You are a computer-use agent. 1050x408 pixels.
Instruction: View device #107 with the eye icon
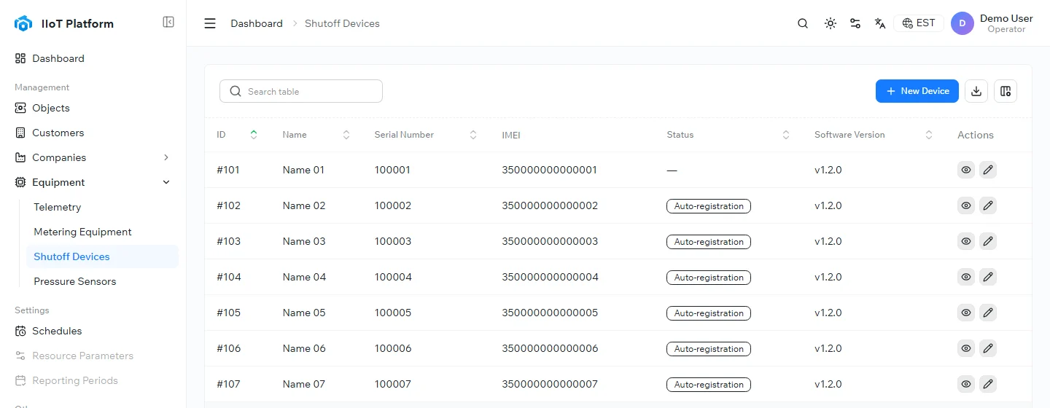coord(966,384)
